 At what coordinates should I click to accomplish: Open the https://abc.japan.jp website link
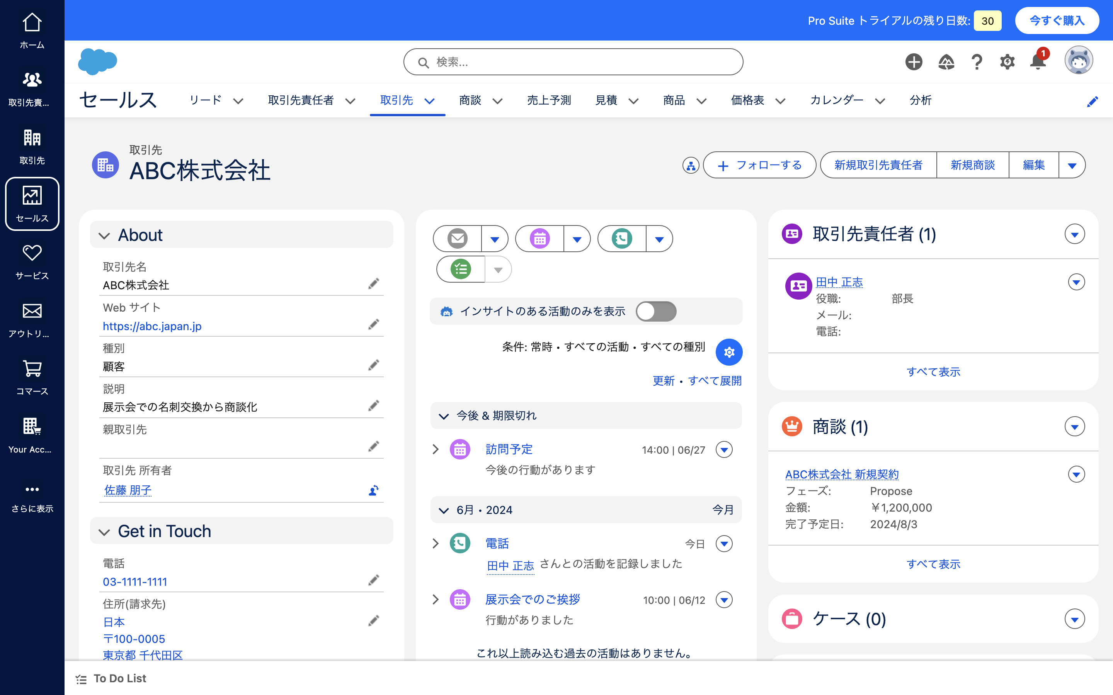click(x=152, y=326)
